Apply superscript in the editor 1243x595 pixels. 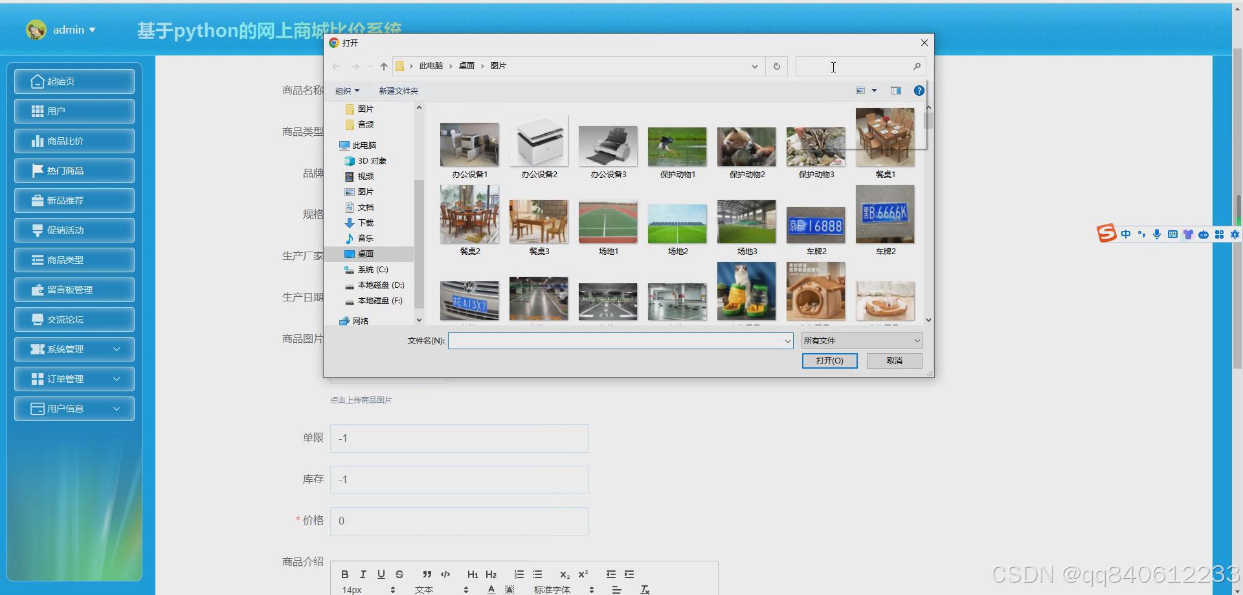point(583,574)
